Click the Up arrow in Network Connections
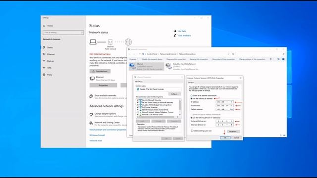The height and width of the screenshot is (178, 317). (x=140, y=54)
